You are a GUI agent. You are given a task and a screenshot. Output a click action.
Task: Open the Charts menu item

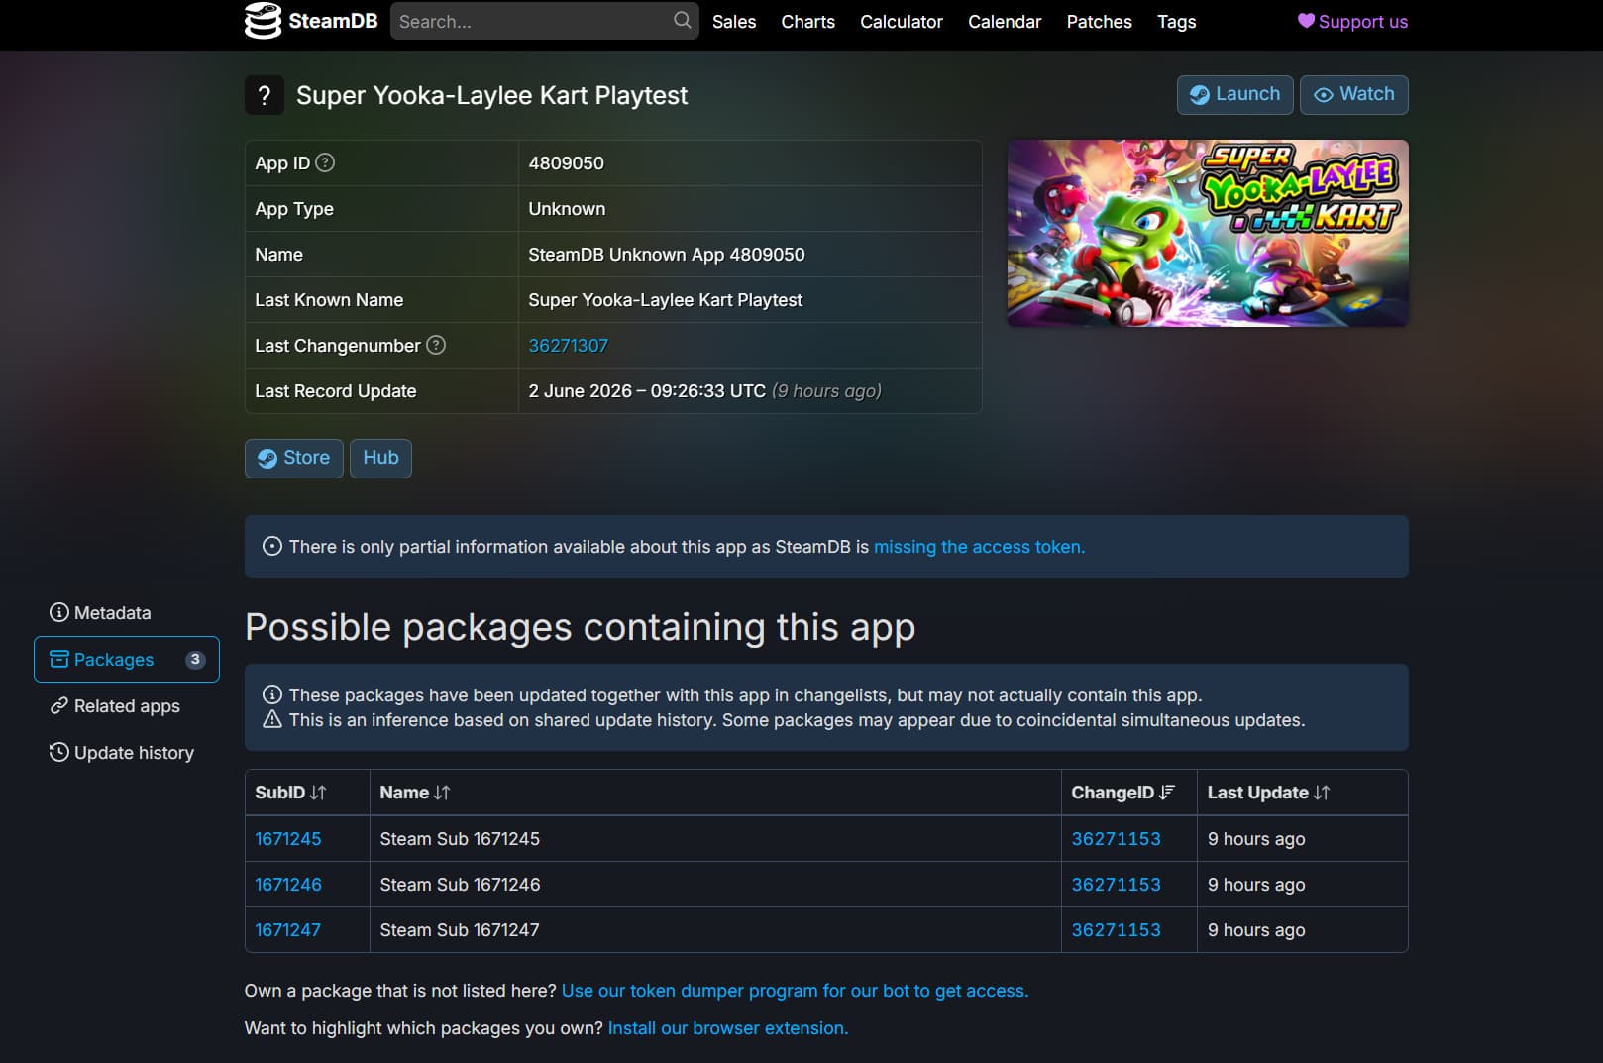808,22
